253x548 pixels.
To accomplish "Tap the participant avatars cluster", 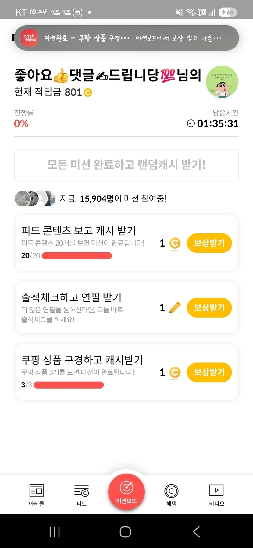I will point(35,199).
